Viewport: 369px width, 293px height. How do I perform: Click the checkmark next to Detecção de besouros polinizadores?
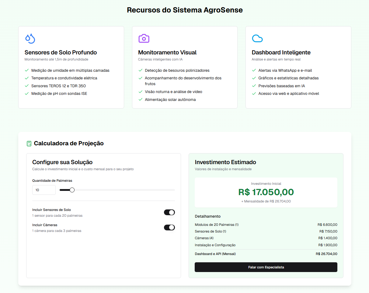pyautogui.click(x=141, y=70)
